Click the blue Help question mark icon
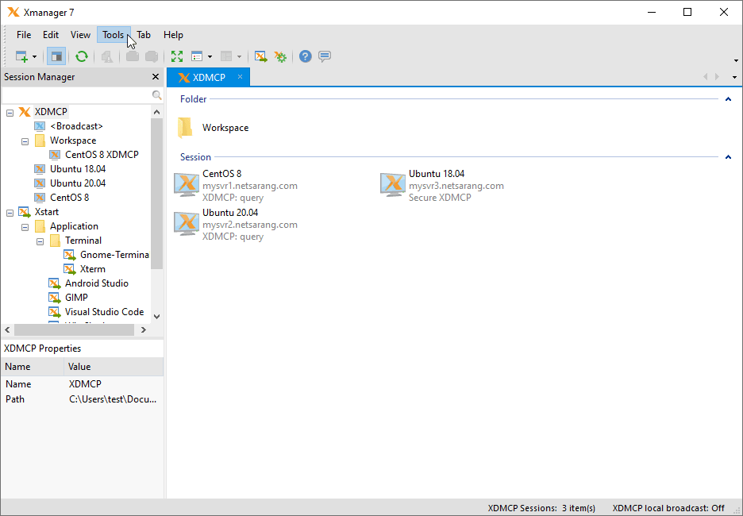The height and width of the screenshot is (516, 743). (306, 57)
